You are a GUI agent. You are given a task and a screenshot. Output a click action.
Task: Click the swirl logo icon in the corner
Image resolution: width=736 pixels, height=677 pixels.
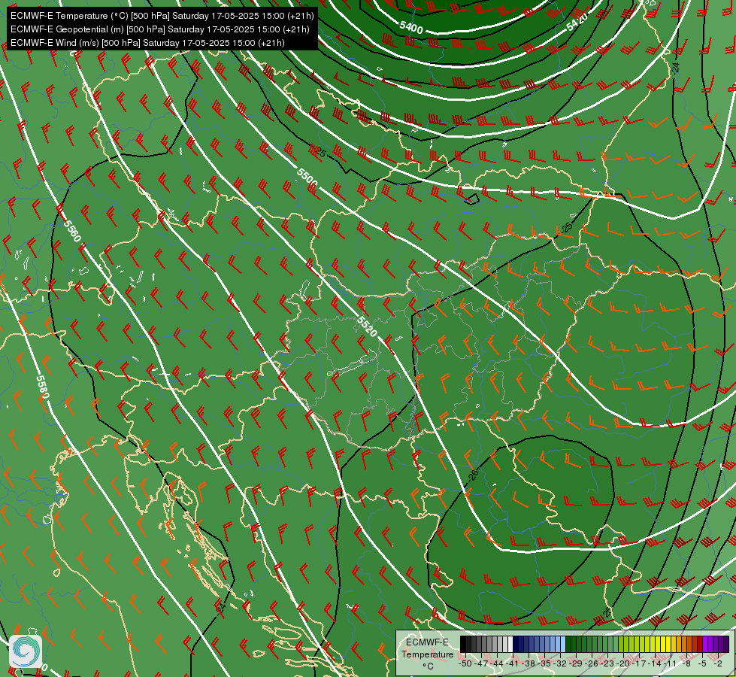coord(26,651)
